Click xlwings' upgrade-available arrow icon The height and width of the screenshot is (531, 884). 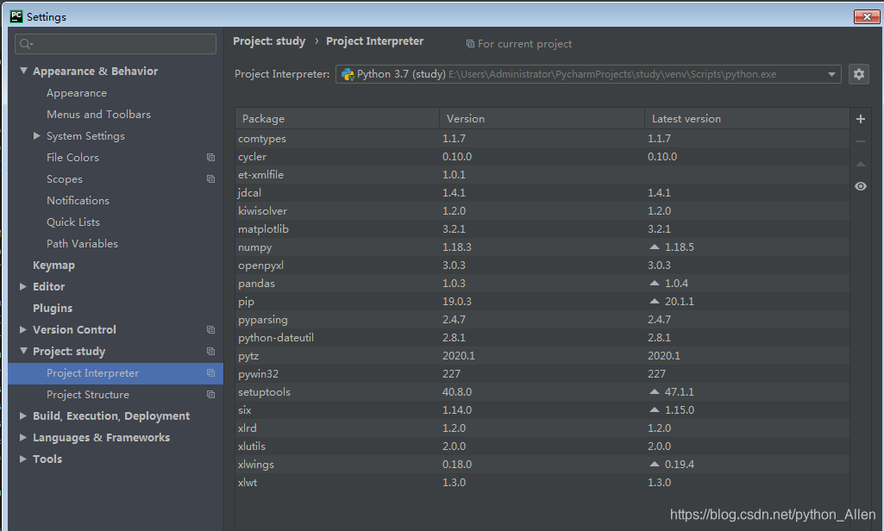654,464
